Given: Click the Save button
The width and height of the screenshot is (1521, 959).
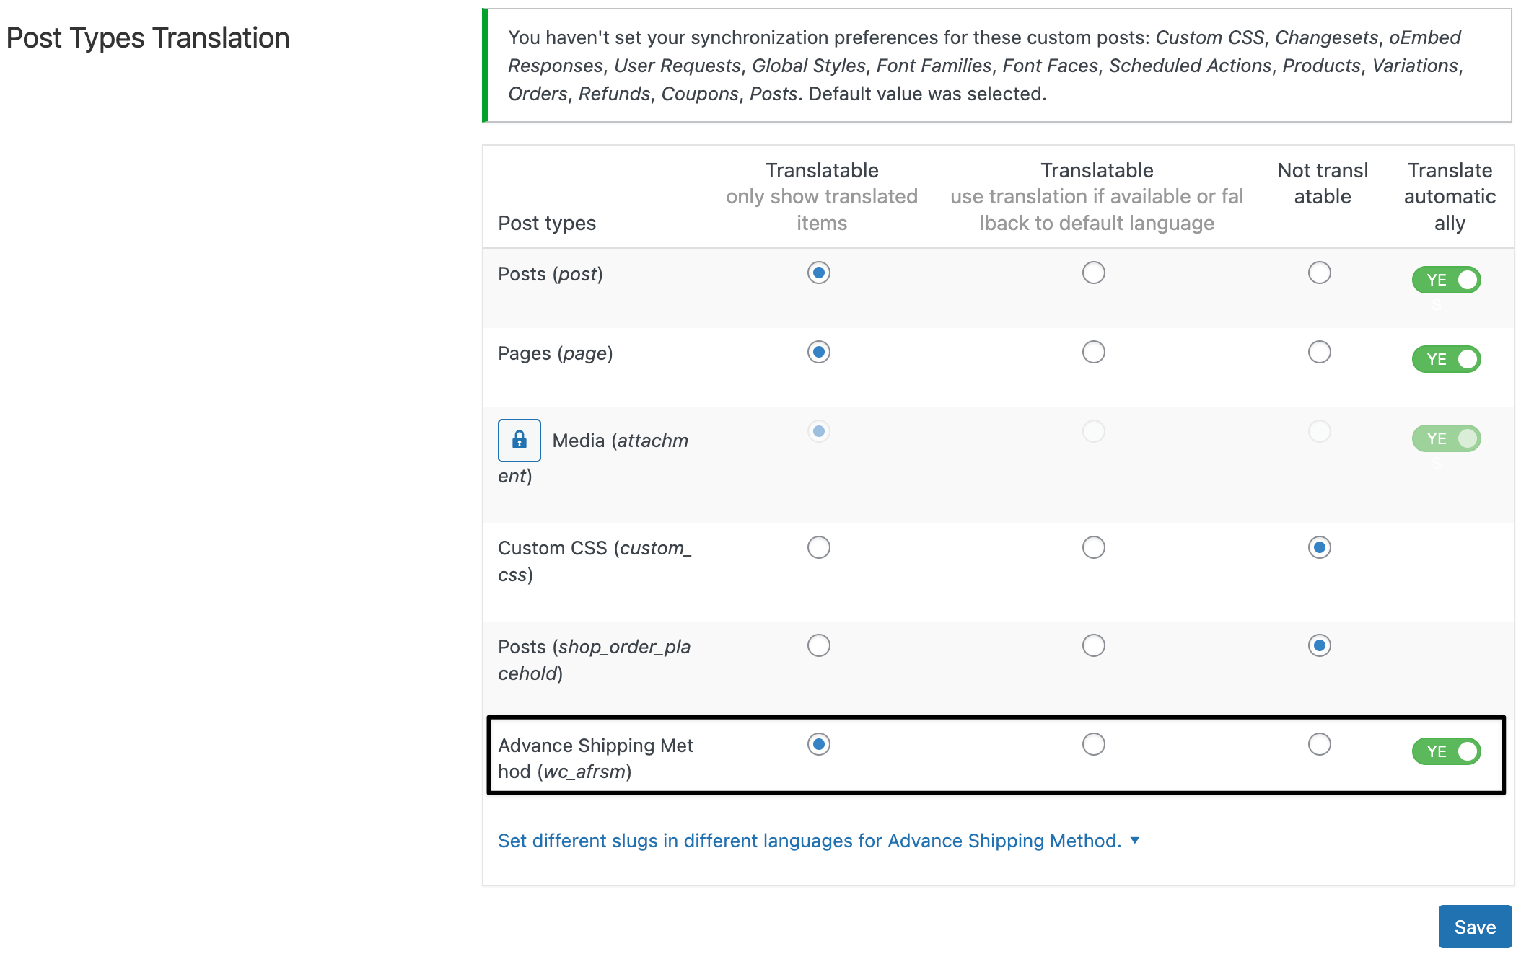Looking at the screenshot, I should [1474, 927].
